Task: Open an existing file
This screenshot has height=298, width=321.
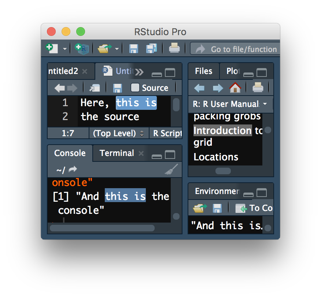Action: 105,48
